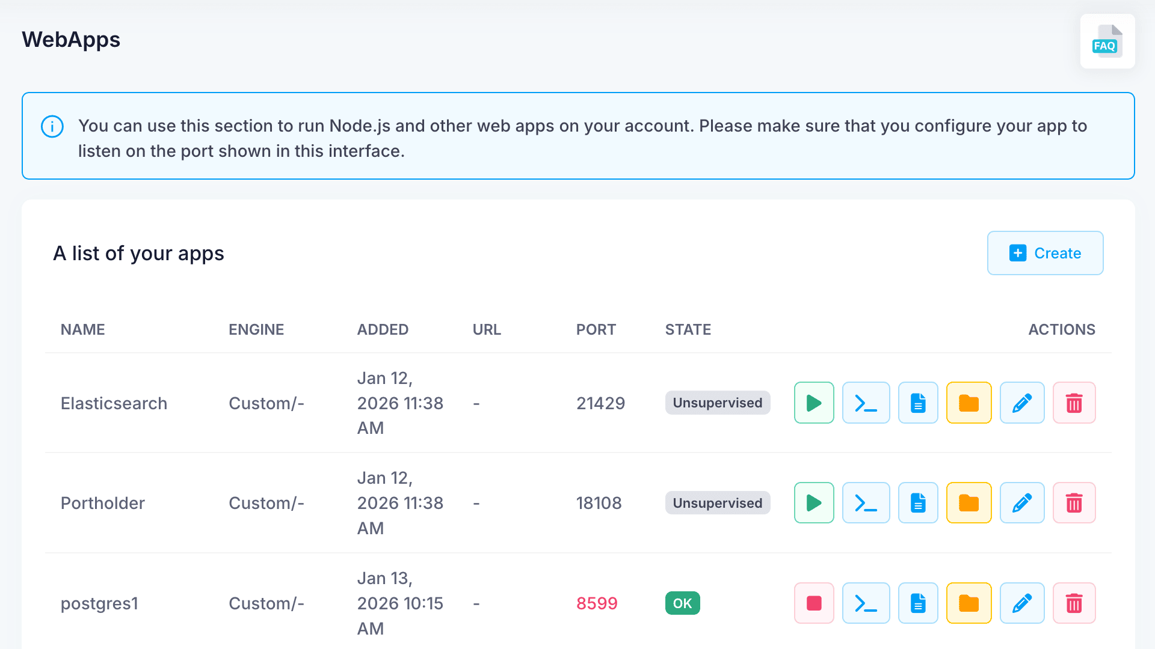Click the info icon in the notice banner
This screenshot has width=1155, height=649.
tap(52, 127)
